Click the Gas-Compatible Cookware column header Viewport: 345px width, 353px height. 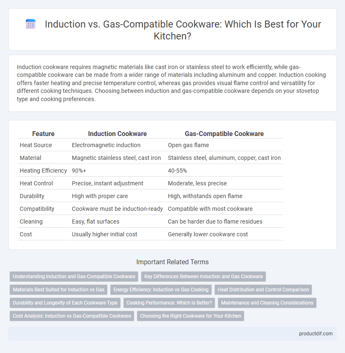click(224, 134)
